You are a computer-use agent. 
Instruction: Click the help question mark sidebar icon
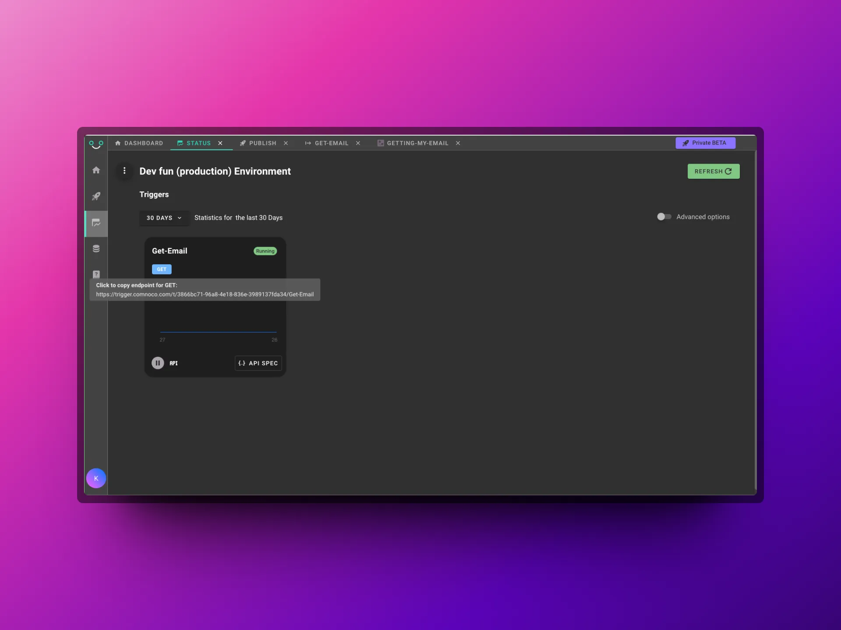[96, 274]
